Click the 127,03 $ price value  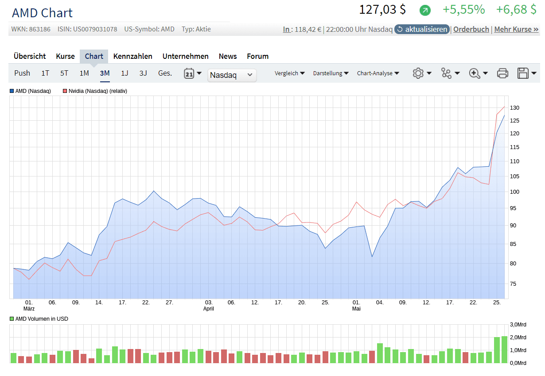[382, 9]
